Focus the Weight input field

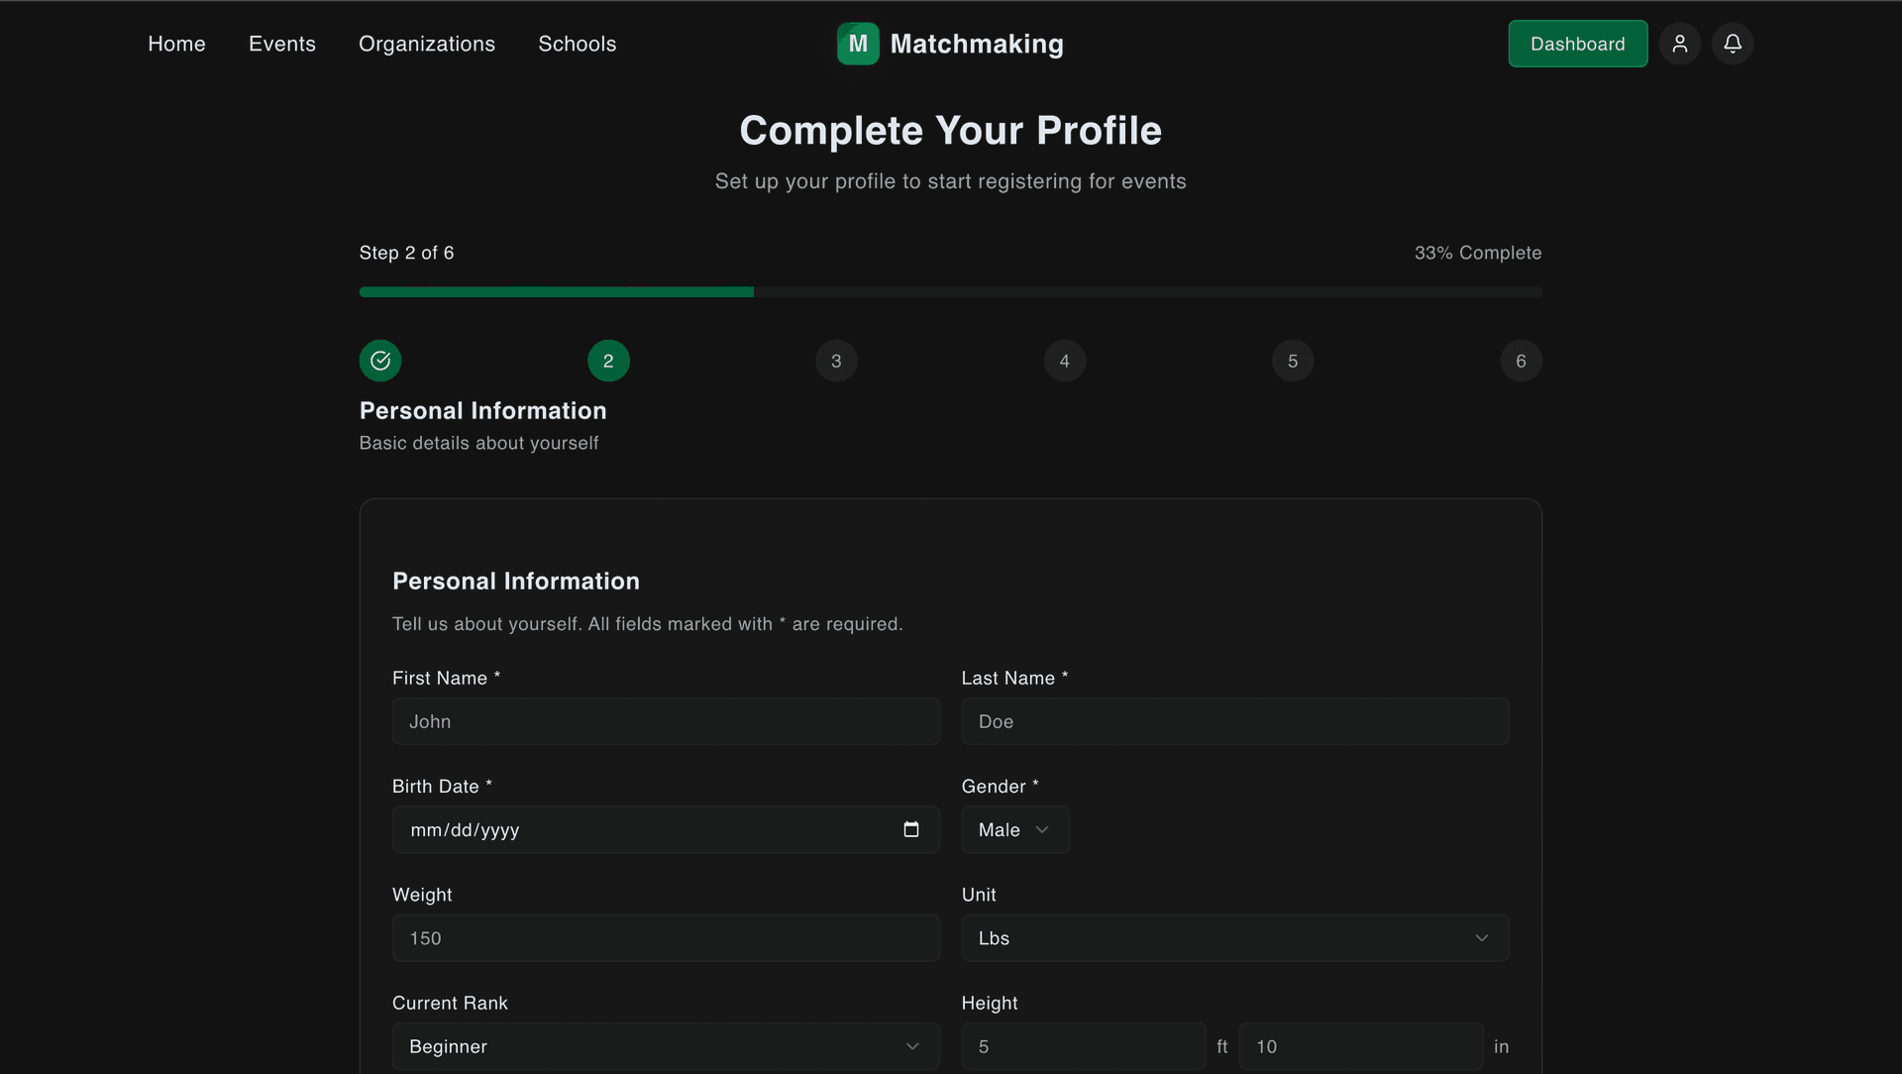(x=666, y=937)
